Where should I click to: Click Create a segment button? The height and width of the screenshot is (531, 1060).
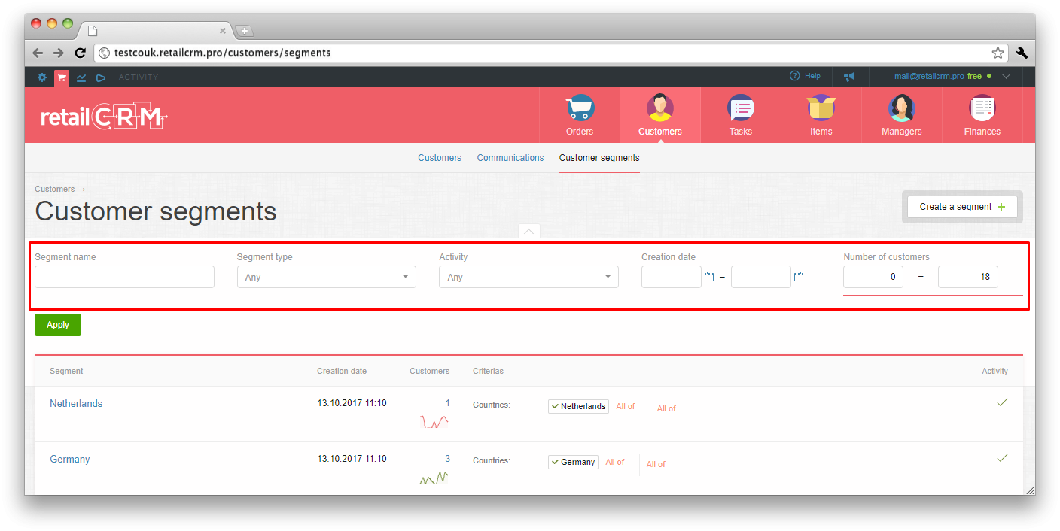962,207
